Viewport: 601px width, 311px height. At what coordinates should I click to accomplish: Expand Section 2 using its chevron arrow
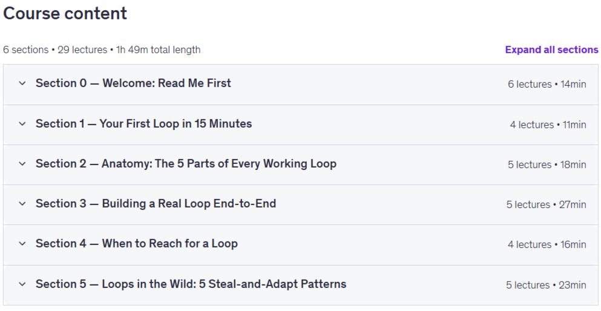point(22,163)
